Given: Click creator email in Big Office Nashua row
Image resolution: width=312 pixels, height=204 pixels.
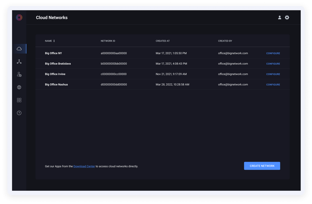Looking at the screenshot, I should pos(233,84).
